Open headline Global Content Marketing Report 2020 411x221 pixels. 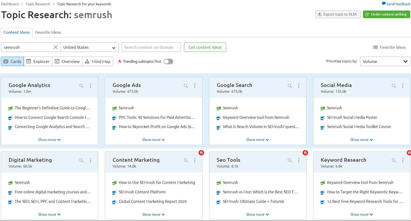[x=153, y=201]
